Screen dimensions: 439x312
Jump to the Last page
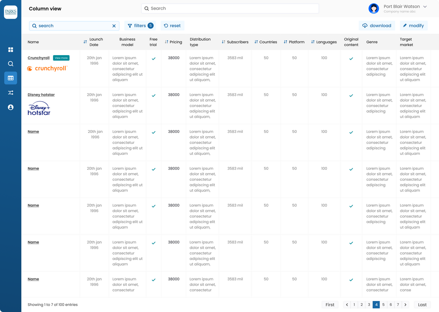click(x=422, y=305)
